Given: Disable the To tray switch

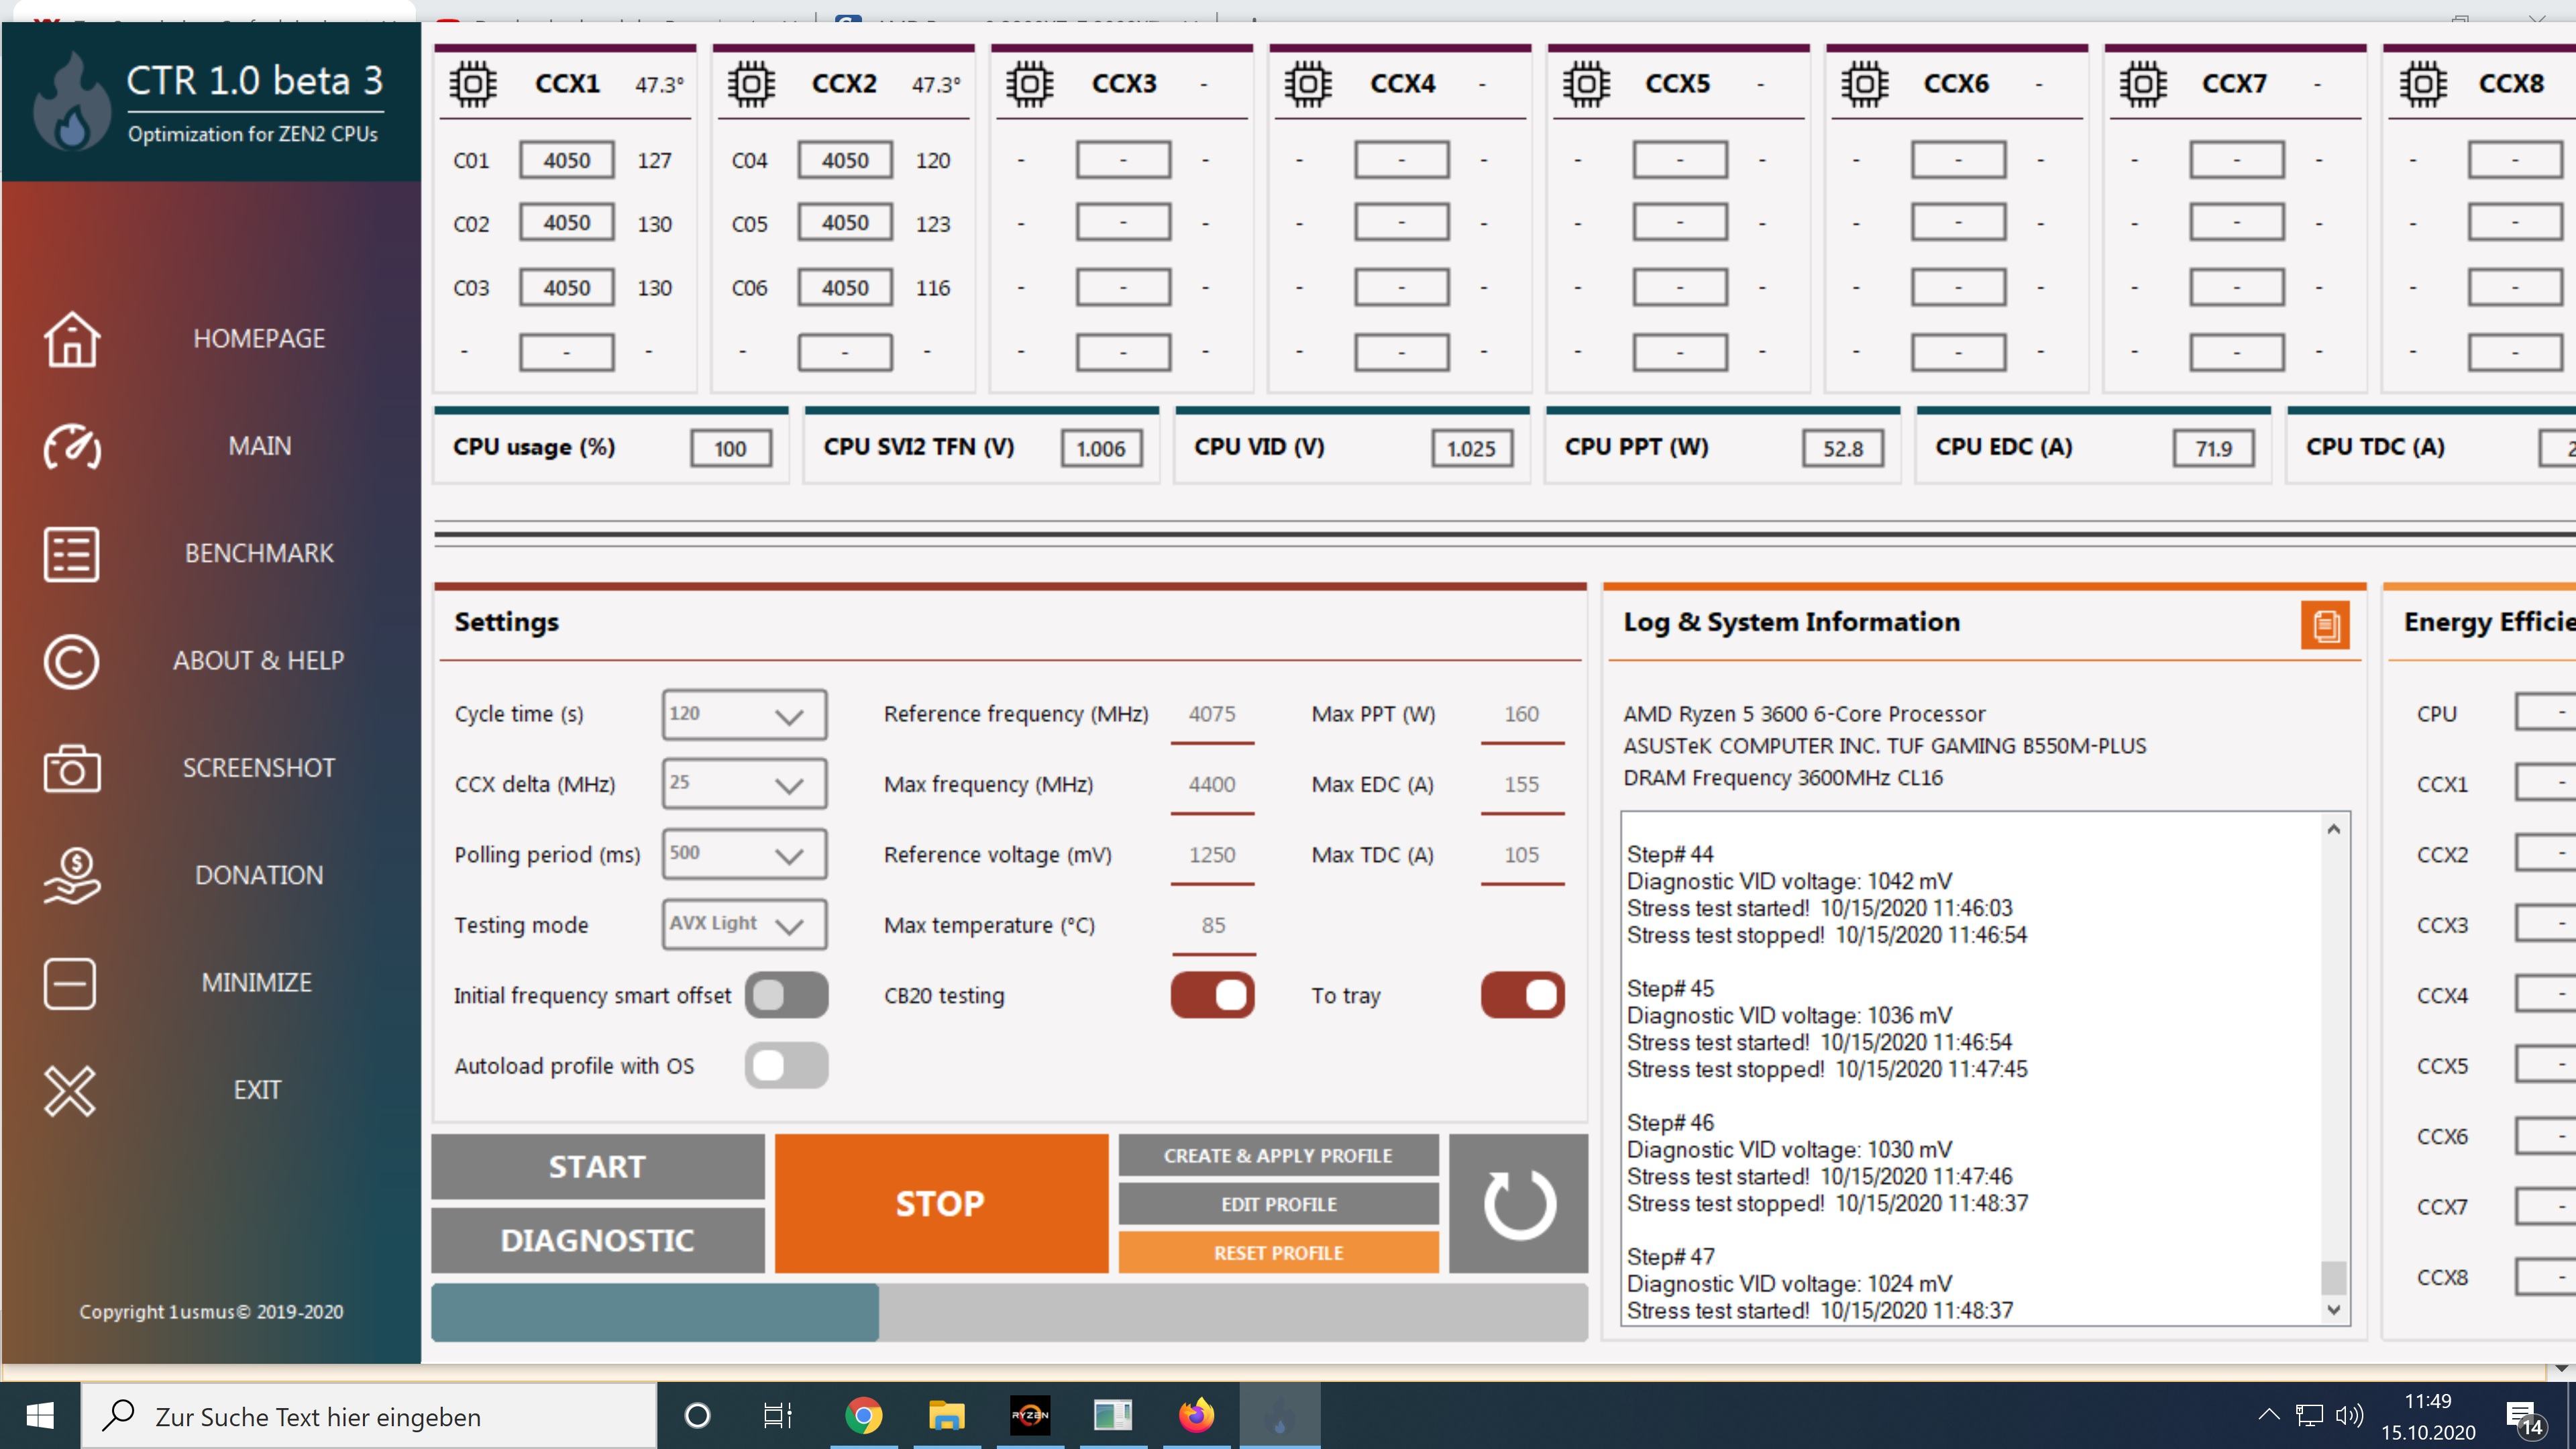Looking at the screenshot, I should [x=1522, y=995].
